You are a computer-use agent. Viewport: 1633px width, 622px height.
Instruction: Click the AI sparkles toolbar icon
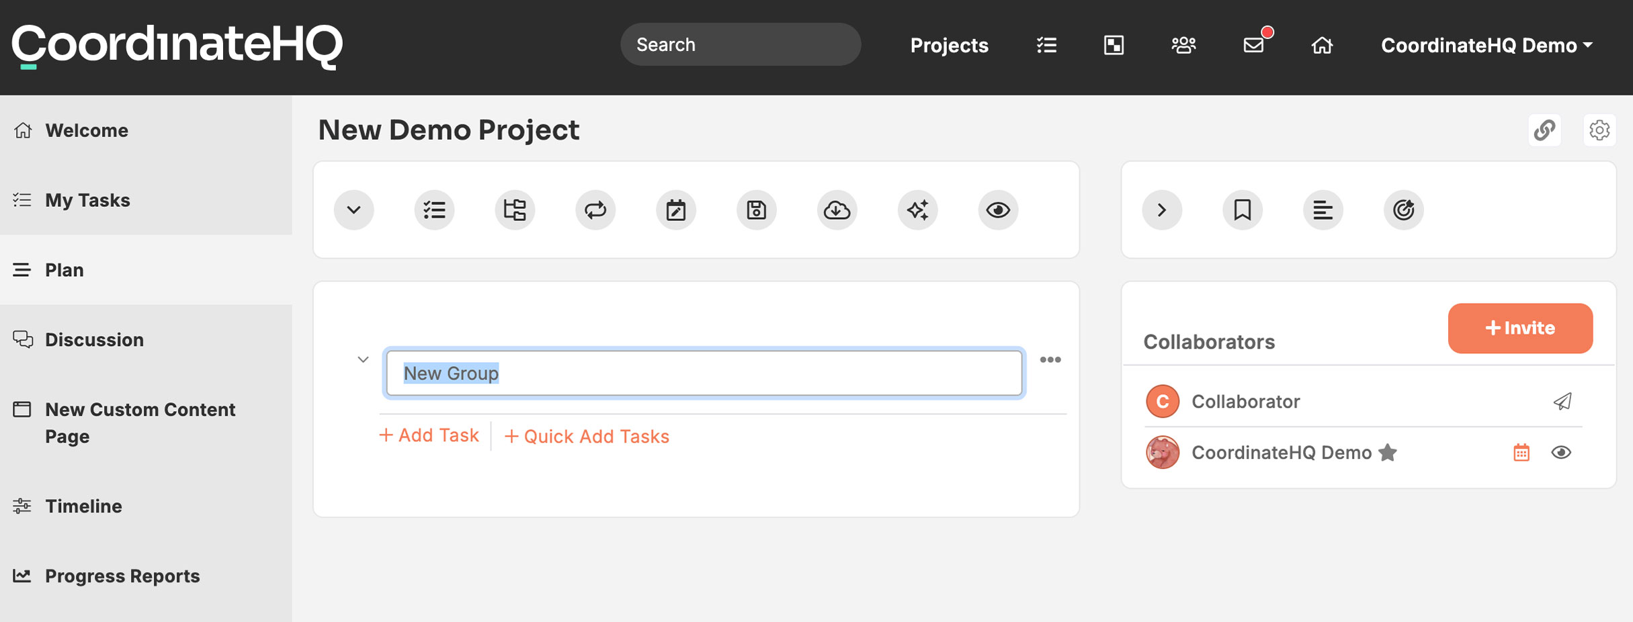918,210
